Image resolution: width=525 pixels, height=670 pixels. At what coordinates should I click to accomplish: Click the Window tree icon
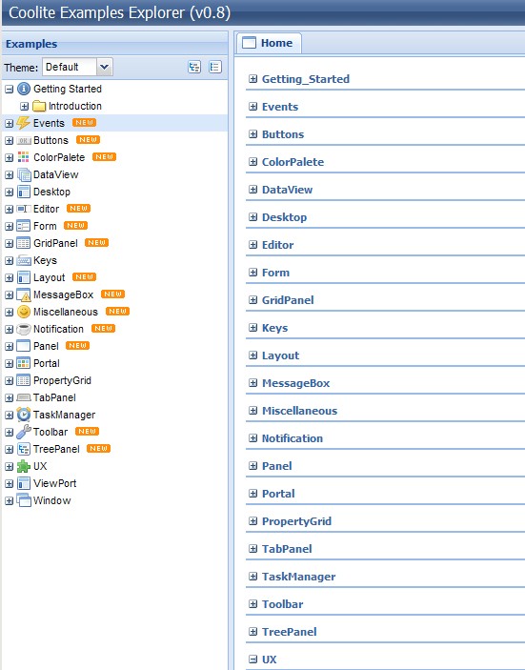(x=24, y=500)
